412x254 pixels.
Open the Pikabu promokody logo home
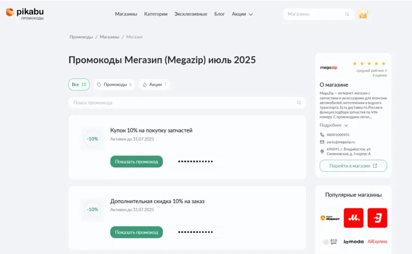coord(25,14)
